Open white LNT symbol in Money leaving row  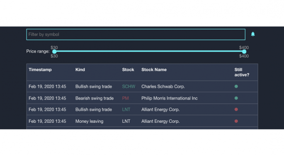(126, 121)
